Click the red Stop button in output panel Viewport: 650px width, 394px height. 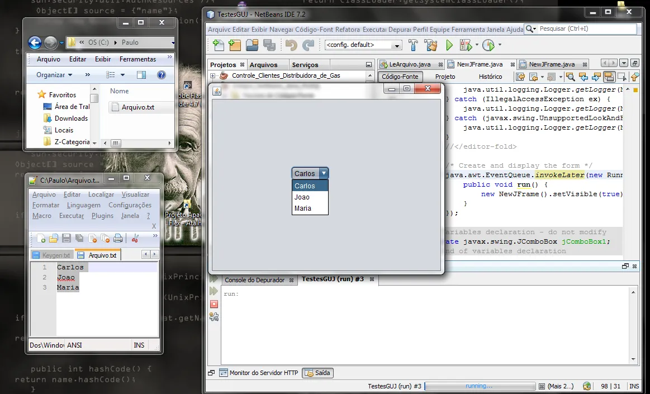coord(214,304)
